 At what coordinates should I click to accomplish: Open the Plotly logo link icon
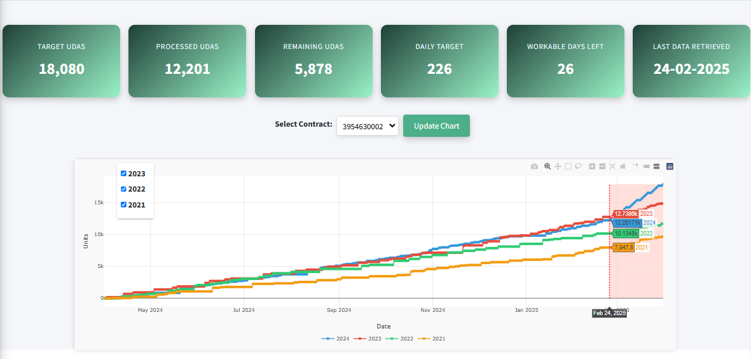click(x=670, y=167)
